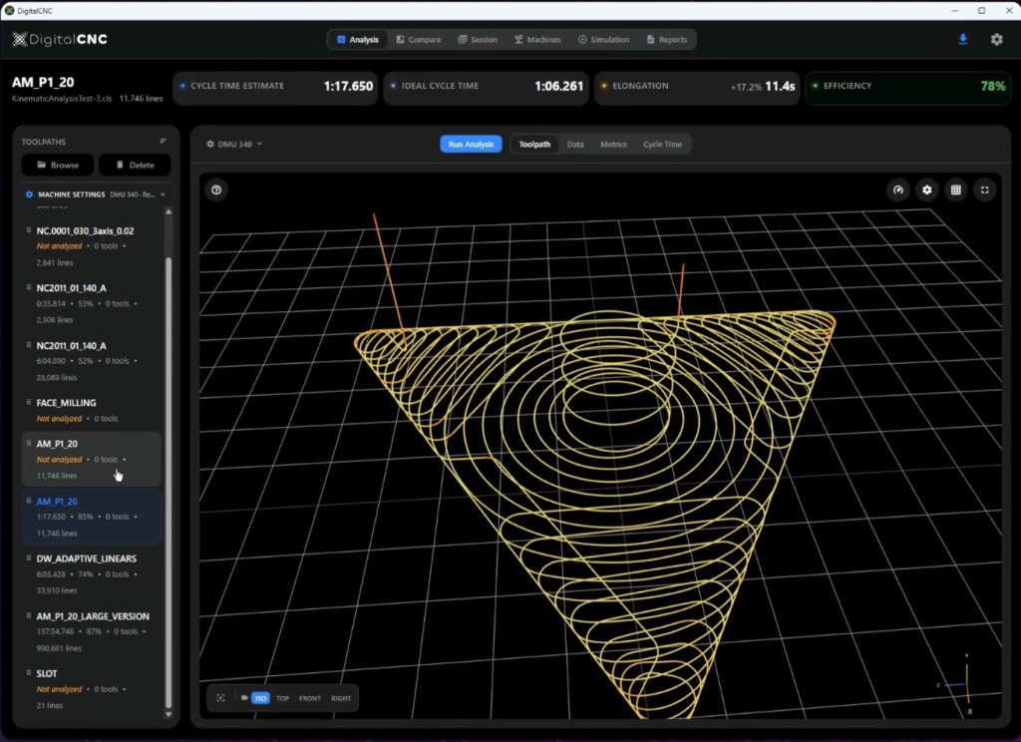Open the speed gauge icon in viewport
Viewport: 1021px width, 742px height.
[898, 189]
